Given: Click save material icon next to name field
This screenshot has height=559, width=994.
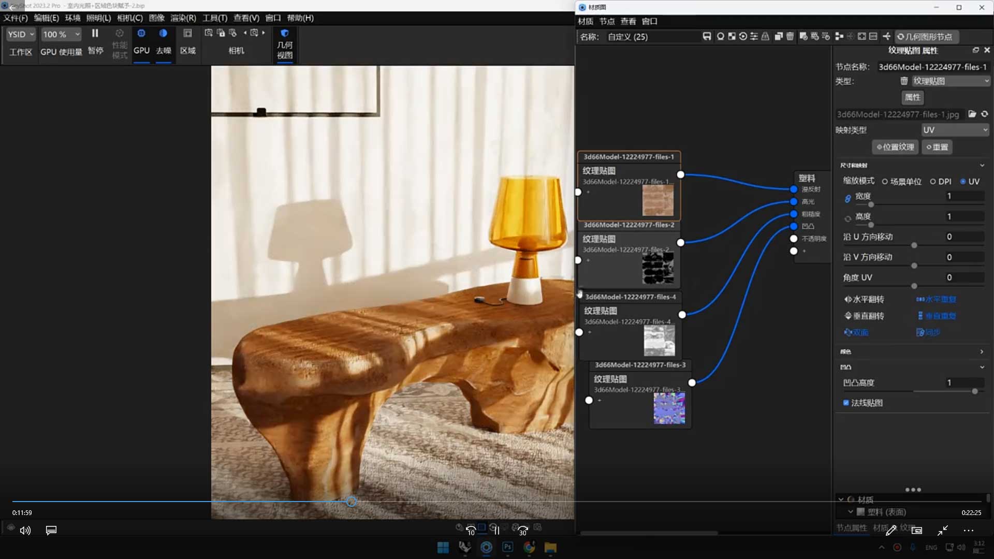Looking at the screenshot, I should click(x=707, y=36).
